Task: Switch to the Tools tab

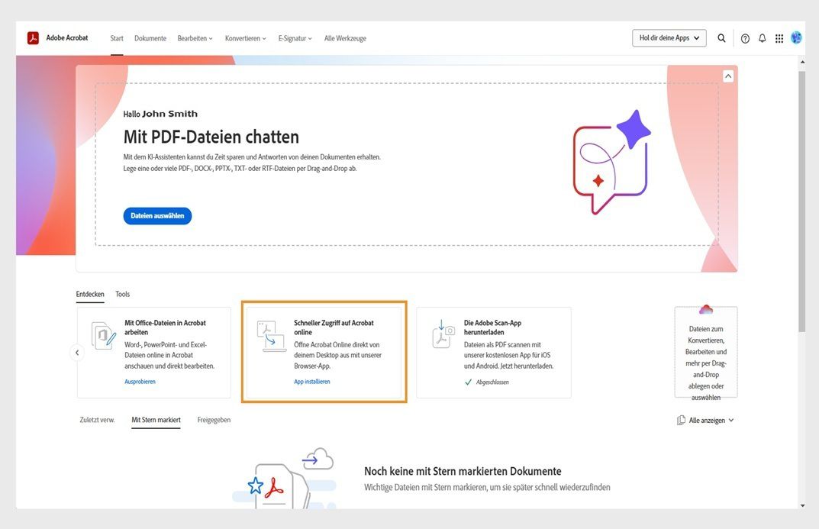Action: coord(124,293)
